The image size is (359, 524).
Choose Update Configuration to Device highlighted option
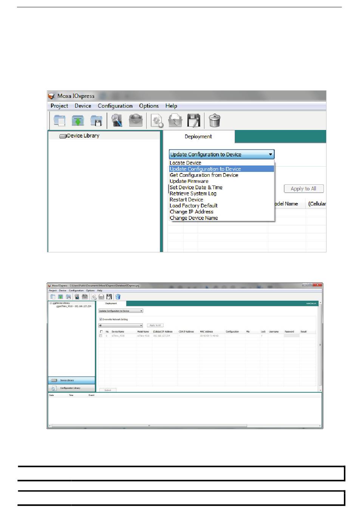(x=221, y=169)
